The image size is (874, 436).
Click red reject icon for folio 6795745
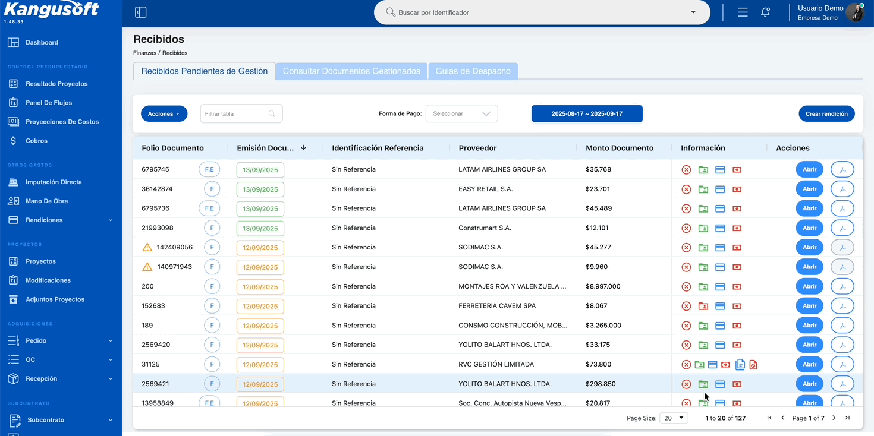pyautogui.click(x=686, y=170)
